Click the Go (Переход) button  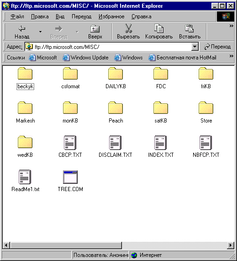(217, 47)
